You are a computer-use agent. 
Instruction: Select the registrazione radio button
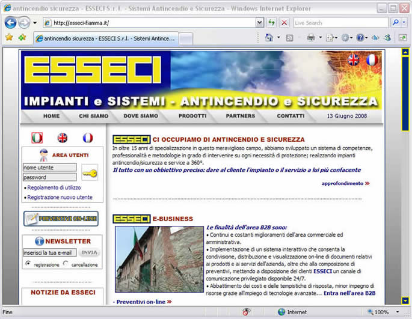[x=28, y=264]
